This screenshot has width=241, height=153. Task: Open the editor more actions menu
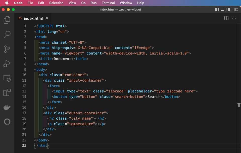click(x=234, y=18)
